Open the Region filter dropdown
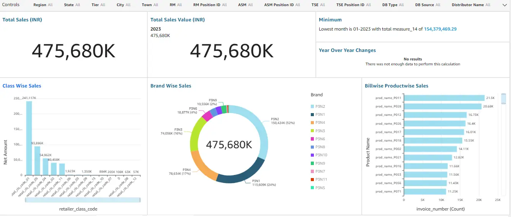511x217 pixels. (43, 5)
